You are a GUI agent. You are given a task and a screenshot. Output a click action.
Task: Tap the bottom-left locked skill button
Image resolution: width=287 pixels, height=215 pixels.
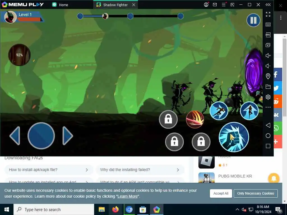(x=174, y=142)
